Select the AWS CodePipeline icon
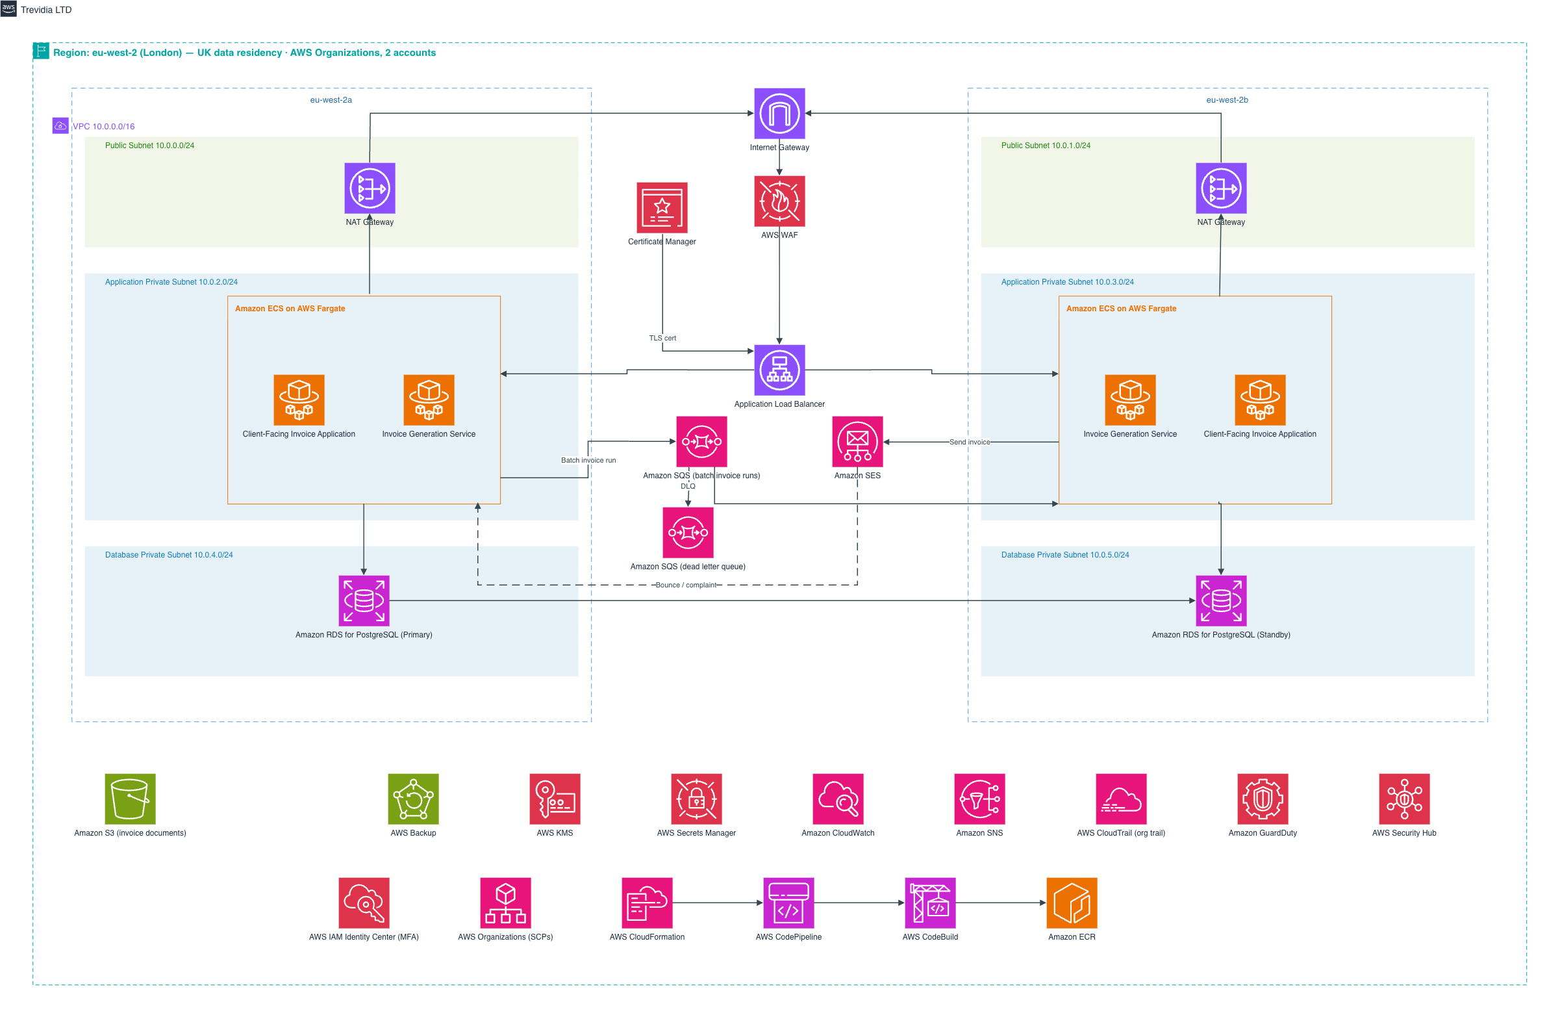 (x=788, y=903)
